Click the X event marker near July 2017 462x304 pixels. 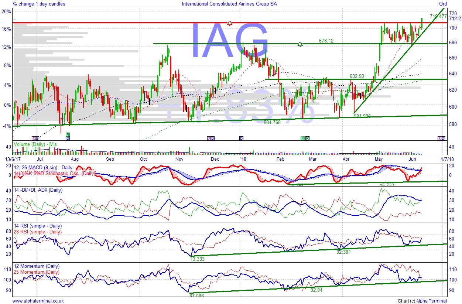[34, 138]
